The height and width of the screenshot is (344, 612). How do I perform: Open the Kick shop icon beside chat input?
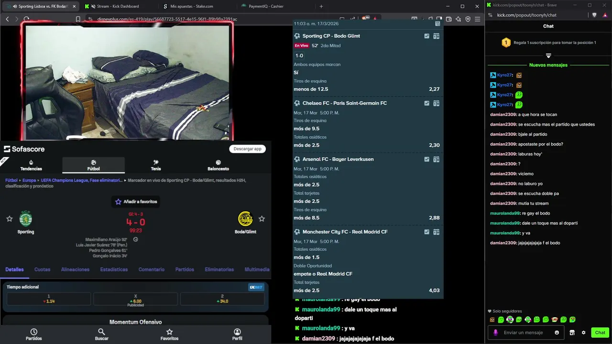pos(572,333)
